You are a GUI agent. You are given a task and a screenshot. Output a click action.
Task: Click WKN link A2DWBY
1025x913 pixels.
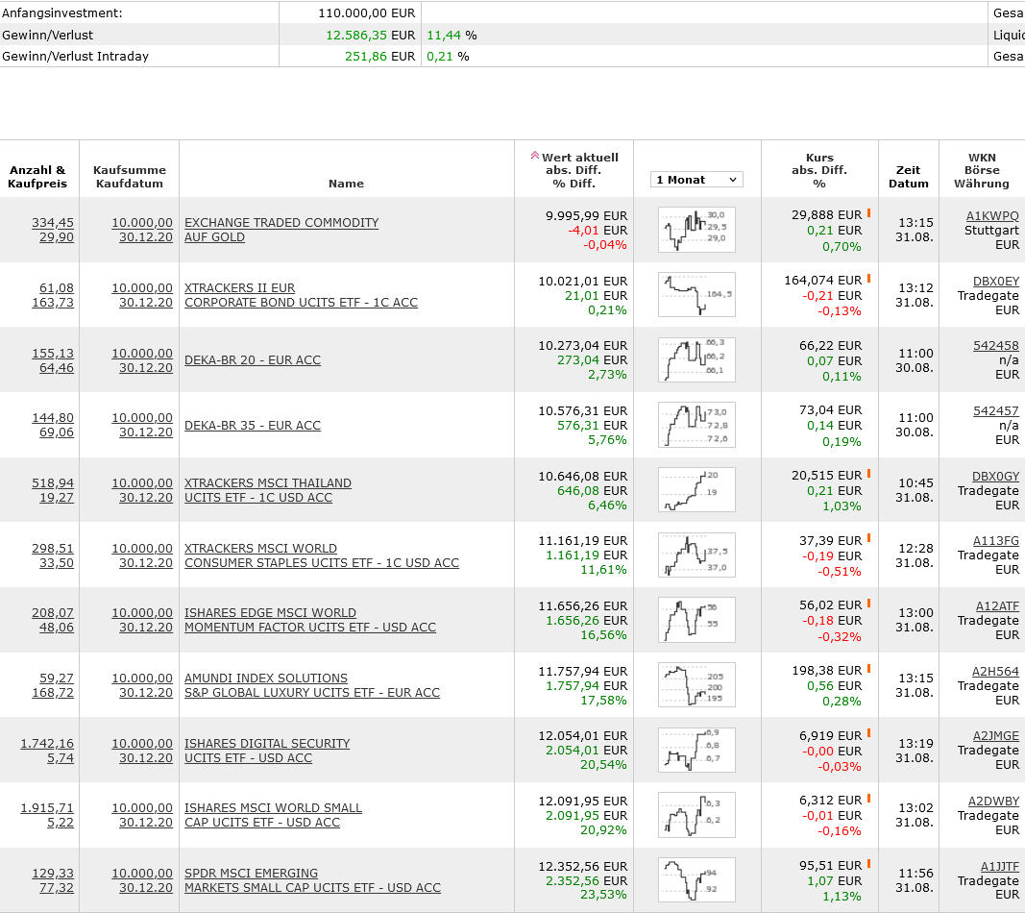[x=993, y=801]
